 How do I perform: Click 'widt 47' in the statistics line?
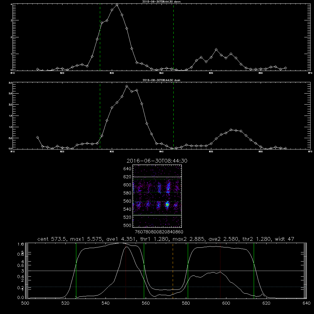coord(284,239)
